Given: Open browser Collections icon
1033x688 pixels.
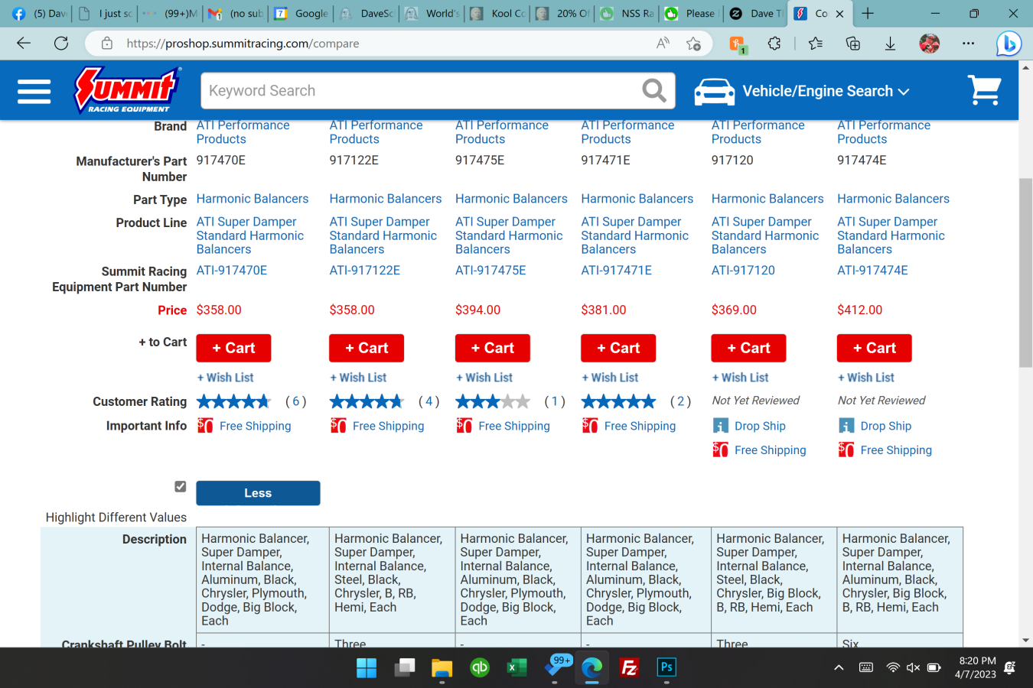Looking at the screenshot, I should pyautogui.click(x=853, y=44).
